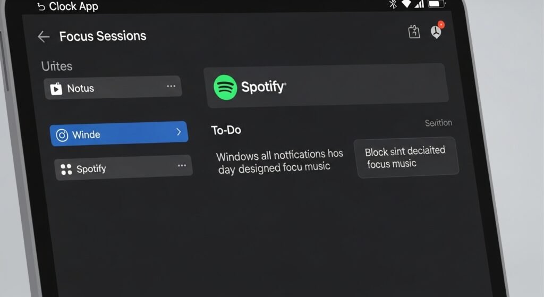This screenshot has height=297, width=544.
Task: Go back using the left arrow
Action: 44,37
